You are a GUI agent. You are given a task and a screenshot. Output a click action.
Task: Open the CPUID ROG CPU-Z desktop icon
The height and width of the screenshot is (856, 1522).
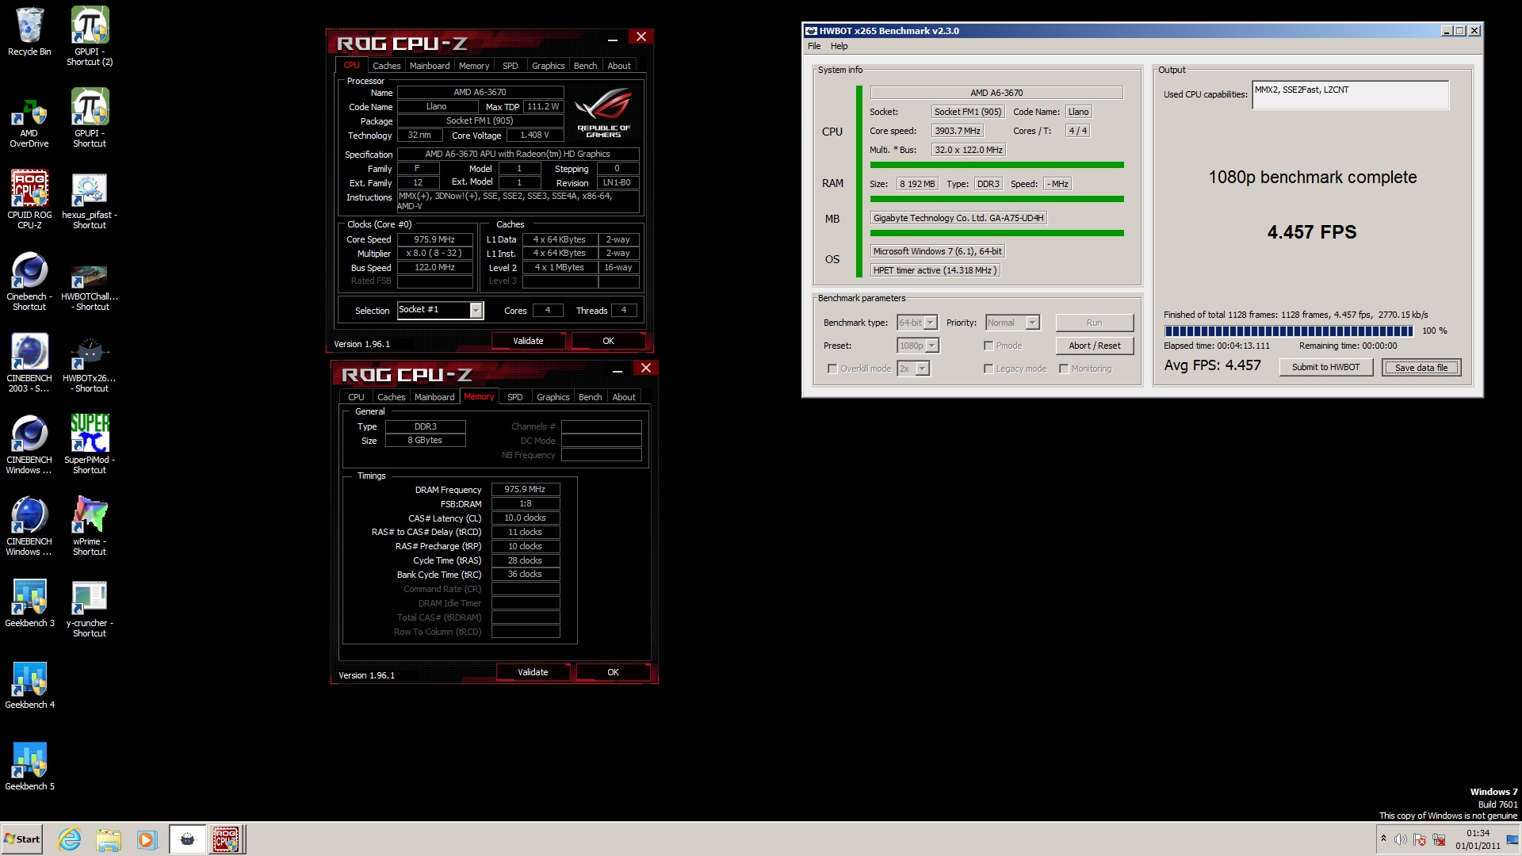[x=29, y=199]
